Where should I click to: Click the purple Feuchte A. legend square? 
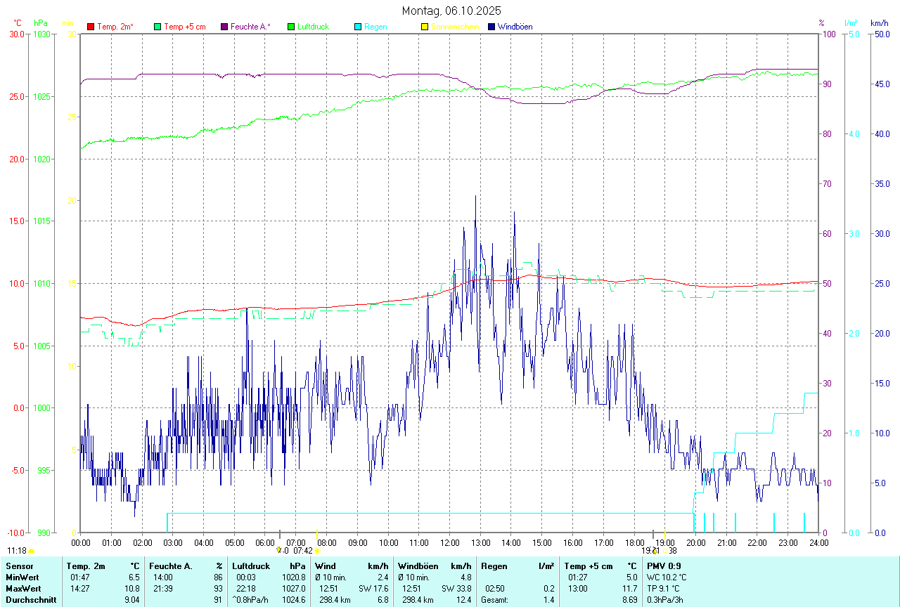(224, 27)
